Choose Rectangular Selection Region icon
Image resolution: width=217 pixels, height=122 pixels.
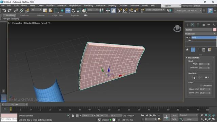tap(56, 11)
